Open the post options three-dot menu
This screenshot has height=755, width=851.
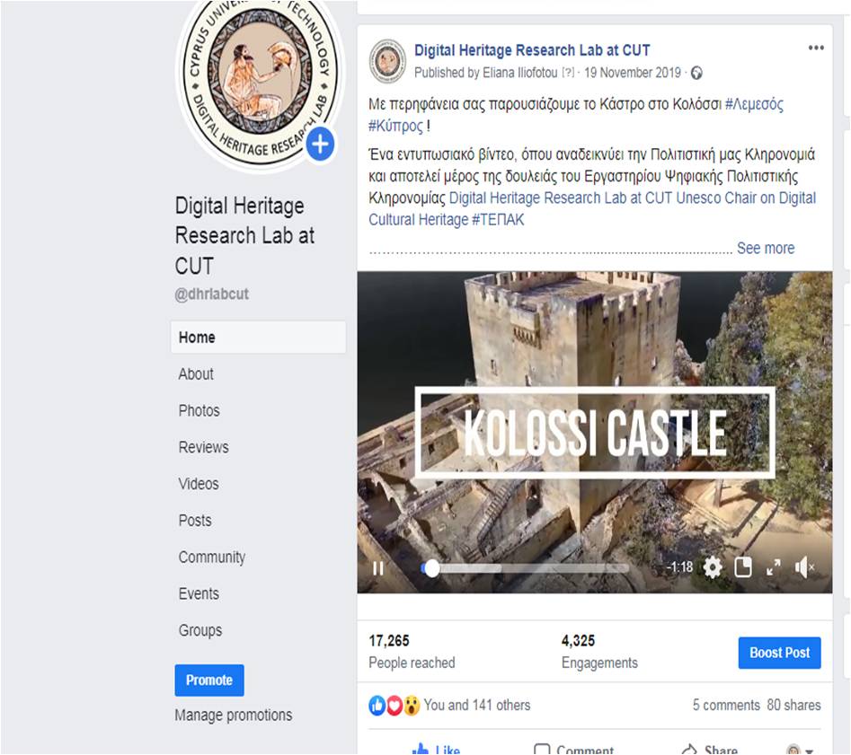point(816,48)
